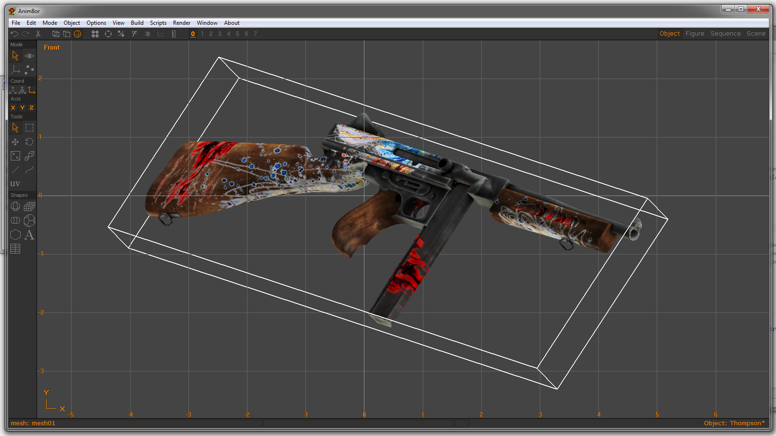This screenshot has width=776, height=436.
Task: Pick the Drag Select dashed rectangle tool
Action: coord(29,128)
